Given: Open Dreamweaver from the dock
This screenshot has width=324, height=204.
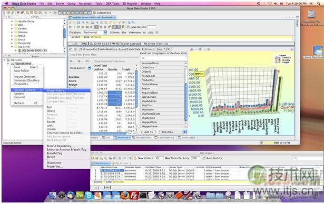Looking at the screenshot, I should [x=80, y=195].
